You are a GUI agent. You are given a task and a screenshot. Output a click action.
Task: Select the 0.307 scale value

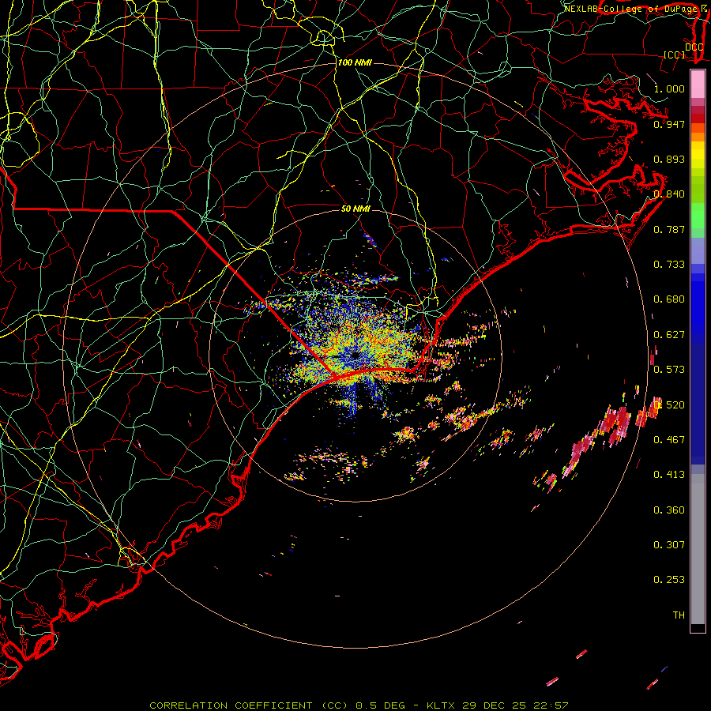pyautogui.click(x=669, y=544)
